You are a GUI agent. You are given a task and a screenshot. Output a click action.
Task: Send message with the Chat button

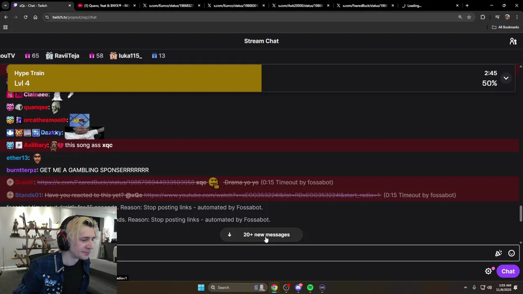click(508, 272)
